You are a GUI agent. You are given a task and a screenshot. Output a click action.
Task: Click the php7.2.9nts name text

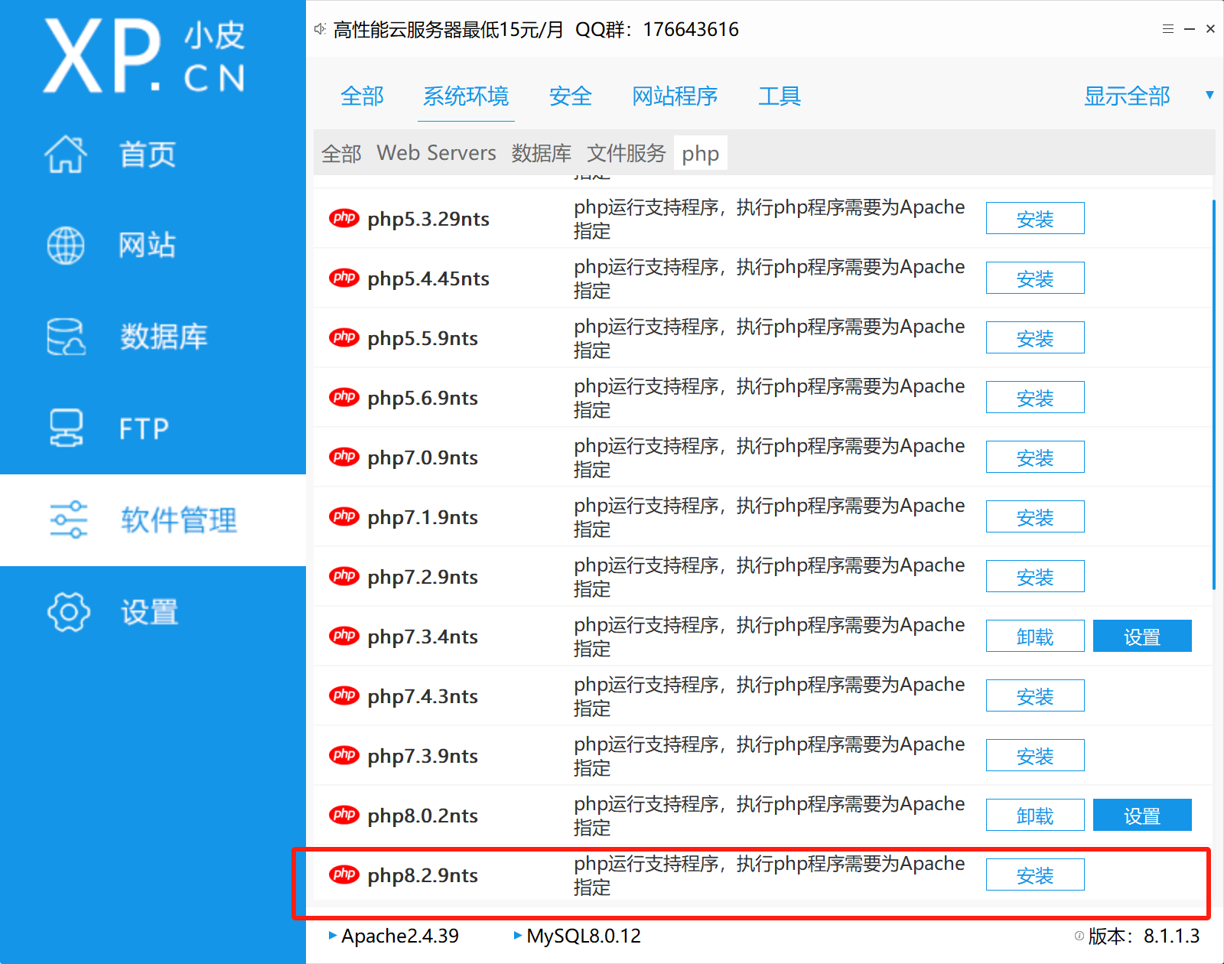pos(422,577)
